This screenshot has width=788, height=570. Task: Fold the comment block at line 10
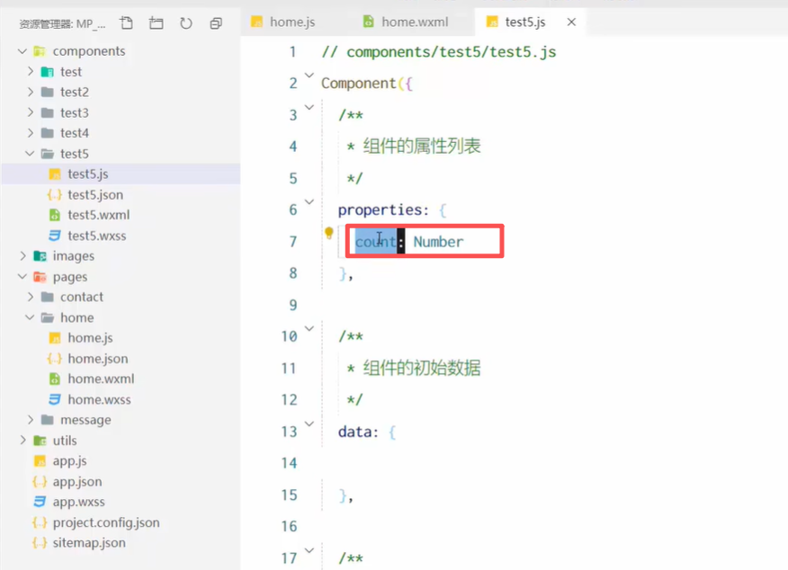[309, 328]
